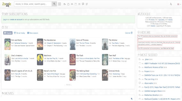The height and width of the screenshot is (101, 182).
Task: Open the Books icon in header
Action: tap(79, 4)
